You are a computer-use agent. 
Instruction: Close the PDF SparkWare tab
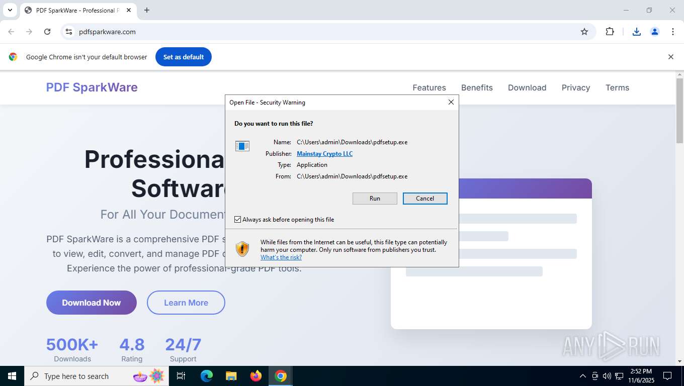coord(129,10)
